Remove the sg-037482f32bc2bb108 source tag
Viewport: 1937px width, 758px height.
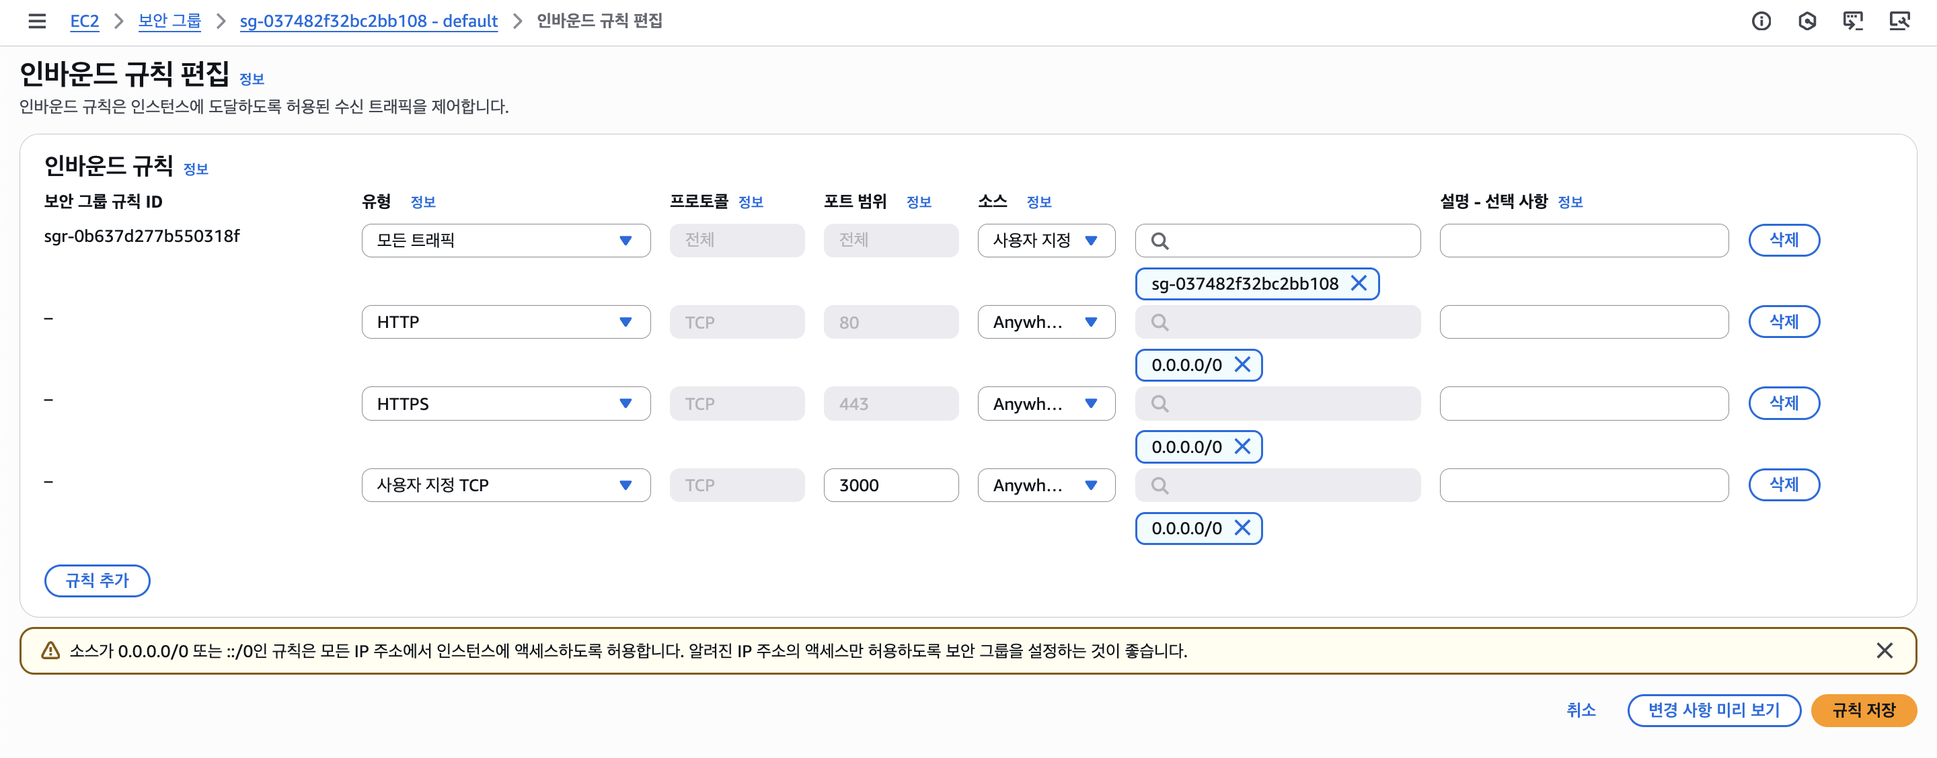pyautogui.click(x=1358, y=283)
